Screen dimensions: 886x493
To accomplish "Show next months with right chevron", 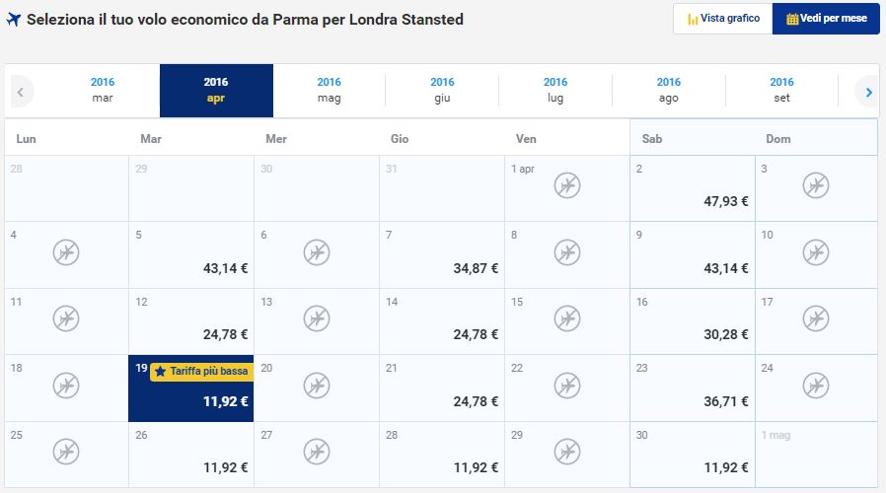I will tap(868, 92).
